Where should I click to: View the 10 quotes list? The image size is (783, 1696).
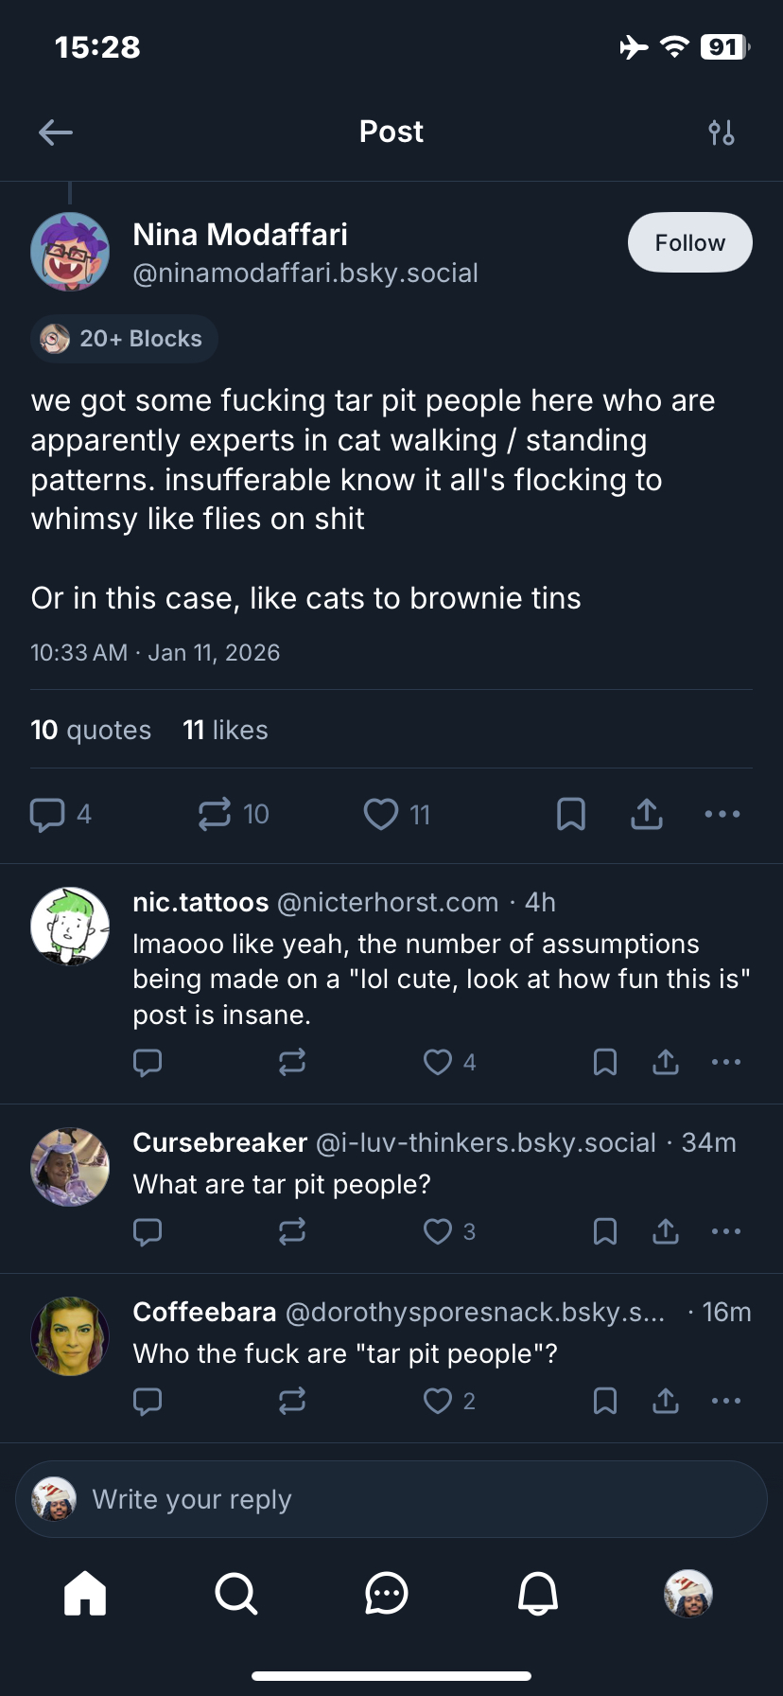point(91,730)
